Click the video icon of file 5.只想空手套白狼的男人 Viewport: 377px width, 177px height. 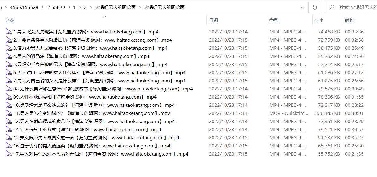pyautogui.click(x=8, y=64)
